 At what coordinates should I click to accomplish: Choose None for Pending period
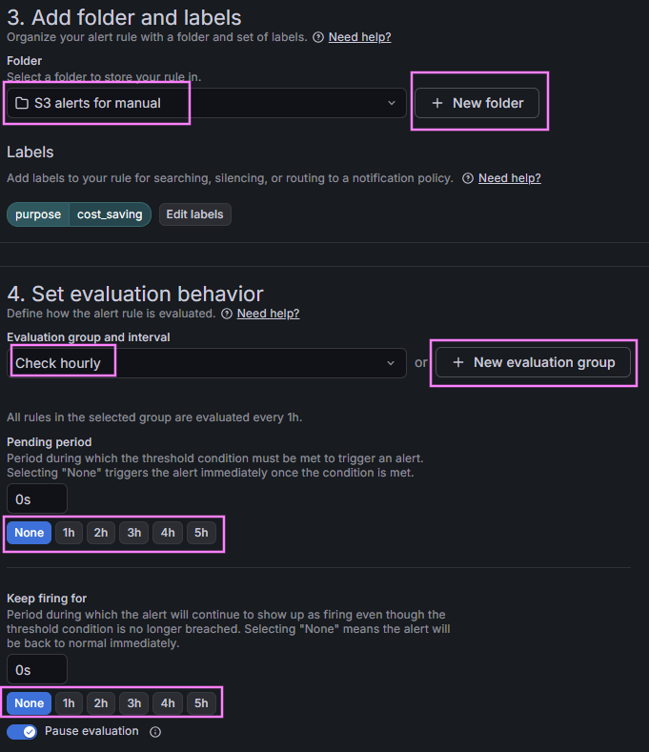pyautogui.click(x=30, y=533)
